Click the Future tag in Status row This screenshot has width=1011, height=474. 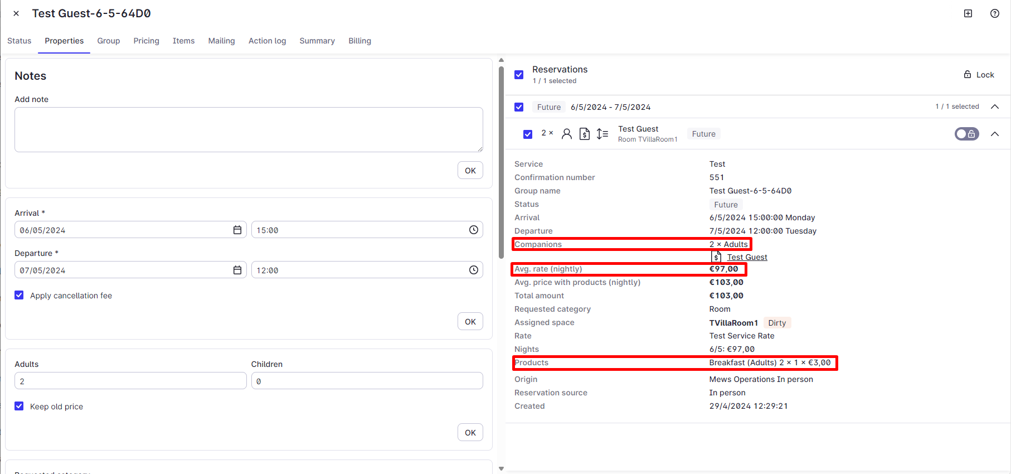pos(726,205)
